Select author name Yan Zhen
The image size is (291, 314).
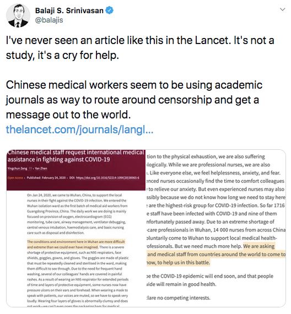pos(41,169)
